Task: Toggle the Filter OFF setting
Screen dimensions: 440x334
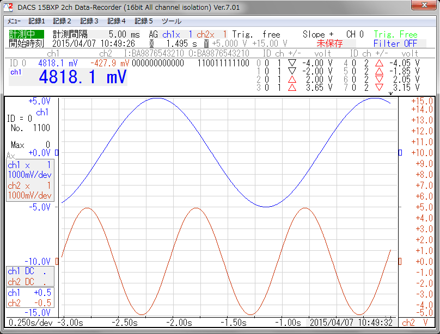Action: coord(395,44)
